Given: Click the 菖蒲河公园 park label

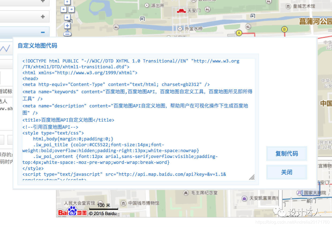Looking at the screenshot, I should point(315,21).
